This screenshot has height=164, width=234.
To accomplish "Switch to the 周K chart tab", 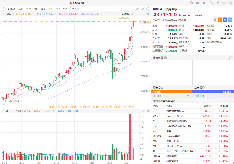I will [43, 9].
